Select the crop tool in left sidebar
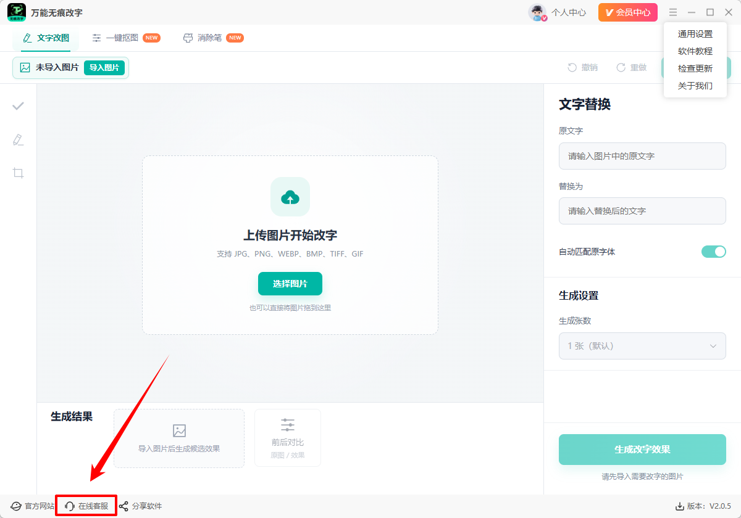 coord(19,173)
